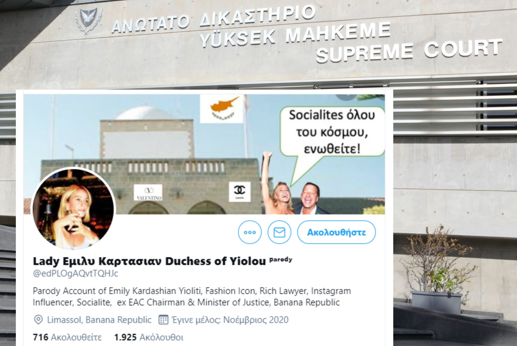
Task: Click the Parody Account bio description text
Action: coord(192,297)
